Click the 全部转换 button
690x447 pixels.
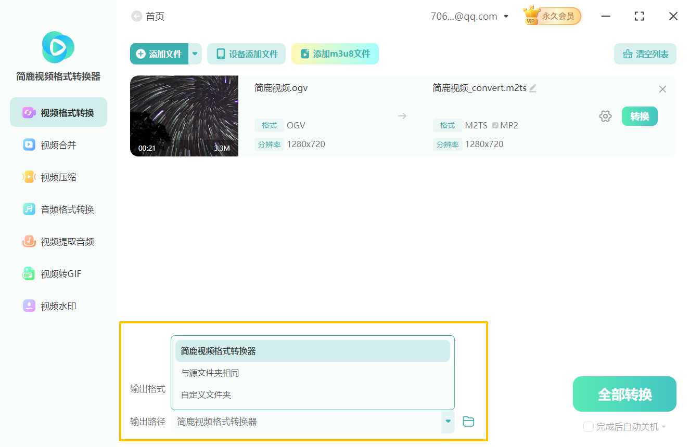(624, 393)
